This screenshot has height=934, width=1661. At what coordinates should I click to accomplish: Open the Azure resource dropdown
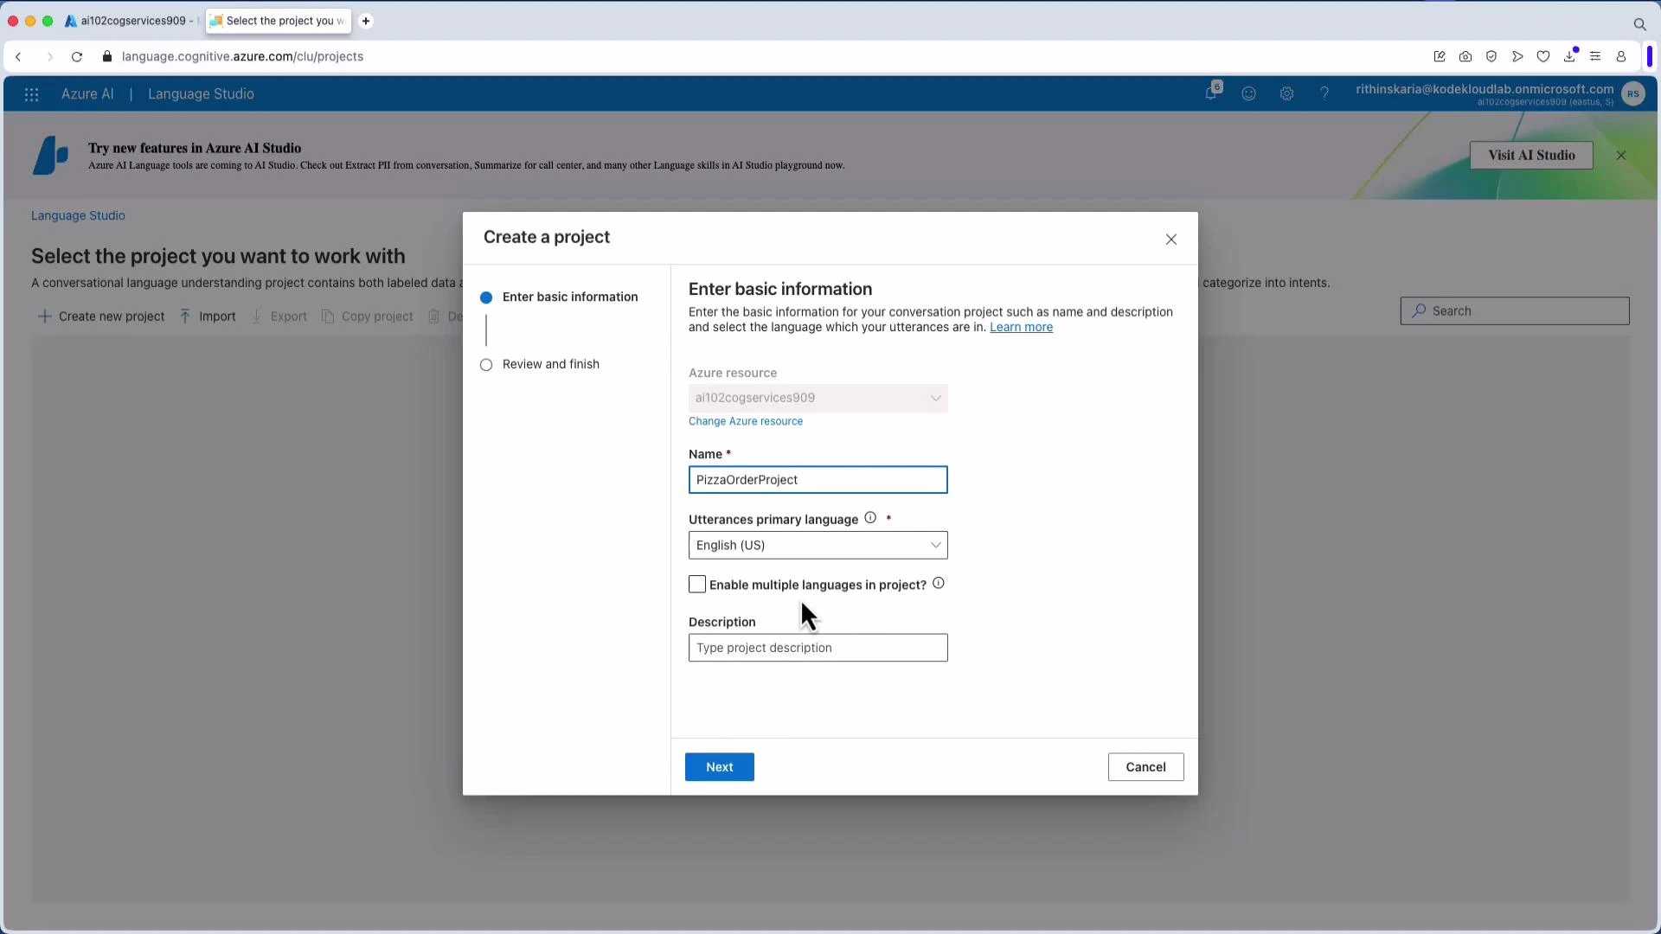tap(935, 398)
